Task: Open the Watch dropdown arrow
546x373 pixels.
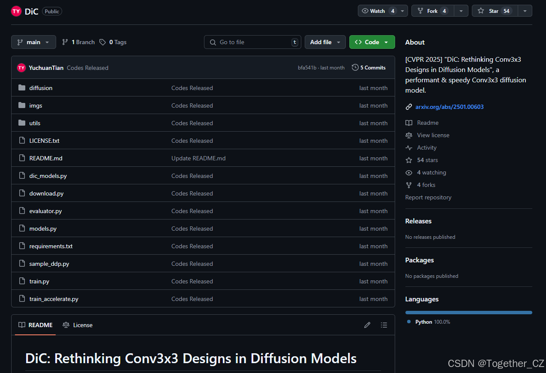Action: point(402,11)
